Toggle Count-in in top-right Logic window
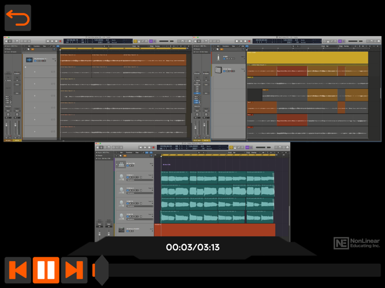The width and height of the screenshot is (385, 288). pos(340,41)
